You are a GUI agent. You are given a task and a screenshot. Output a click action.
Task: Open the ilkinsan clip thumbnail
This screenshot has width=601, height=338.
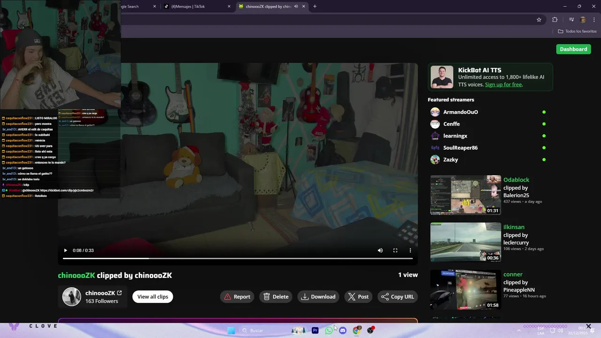466,242
